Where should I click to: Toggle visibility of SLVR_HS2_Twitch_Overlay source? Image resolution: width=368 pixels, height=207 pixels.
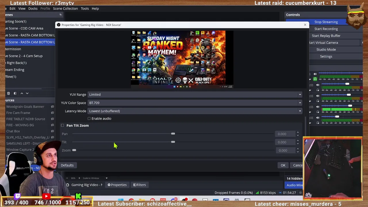click(52, 137)
